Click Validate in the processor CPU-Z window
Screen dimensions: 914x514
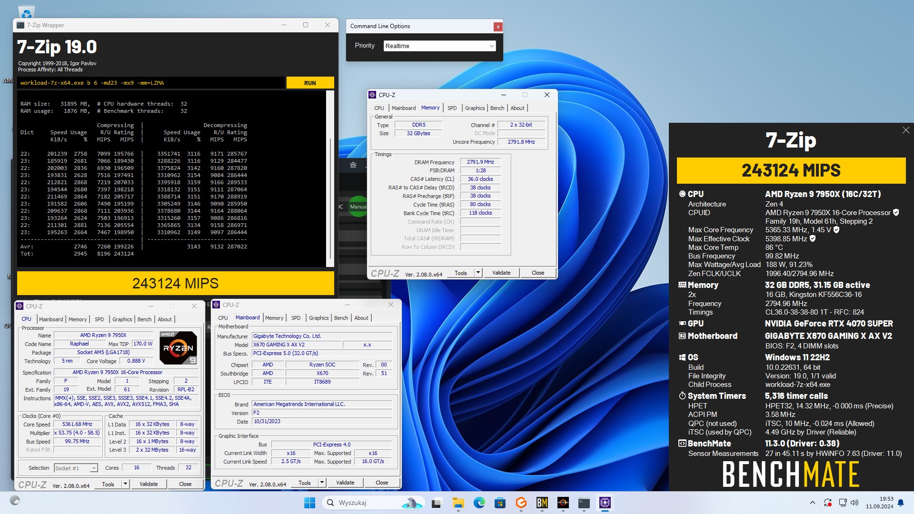[x=149, y=484]
